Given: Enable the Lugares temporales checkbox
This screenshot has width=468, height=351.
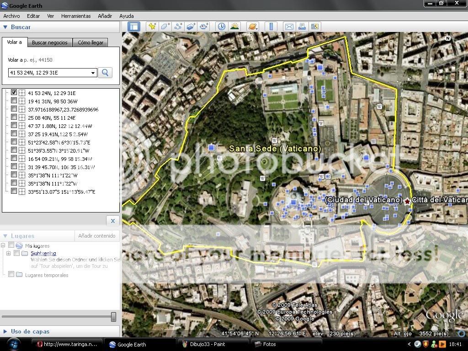Looking at the screenshot, I should 11,274.
